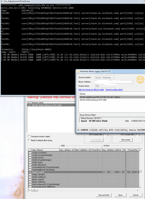Click the NVIDIA Fan column header
Viewport: 145px width, 199px height.
[137, 150]
